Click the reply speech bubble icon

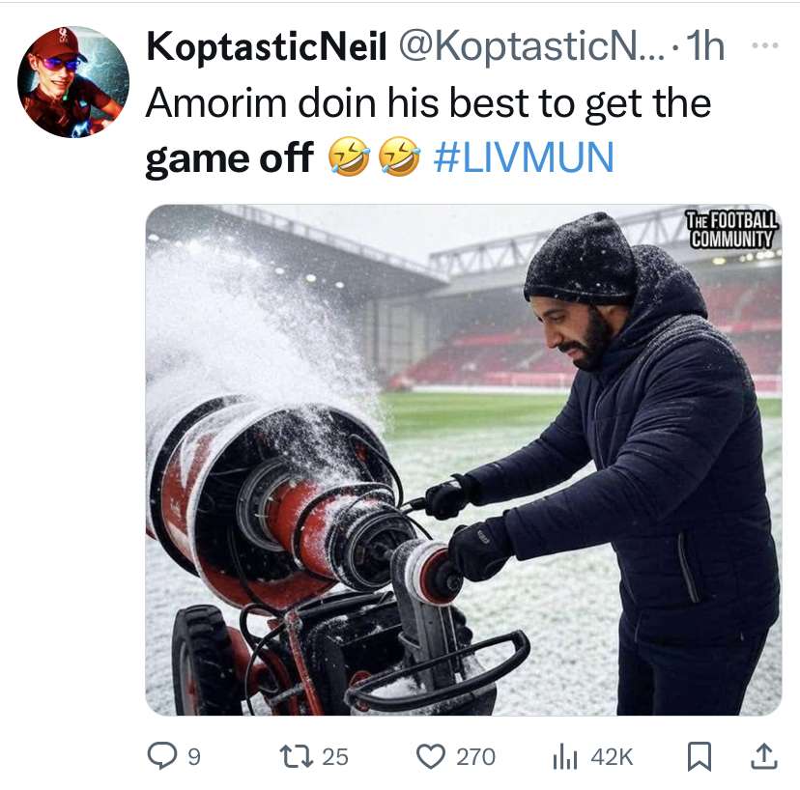click(162, 757)
